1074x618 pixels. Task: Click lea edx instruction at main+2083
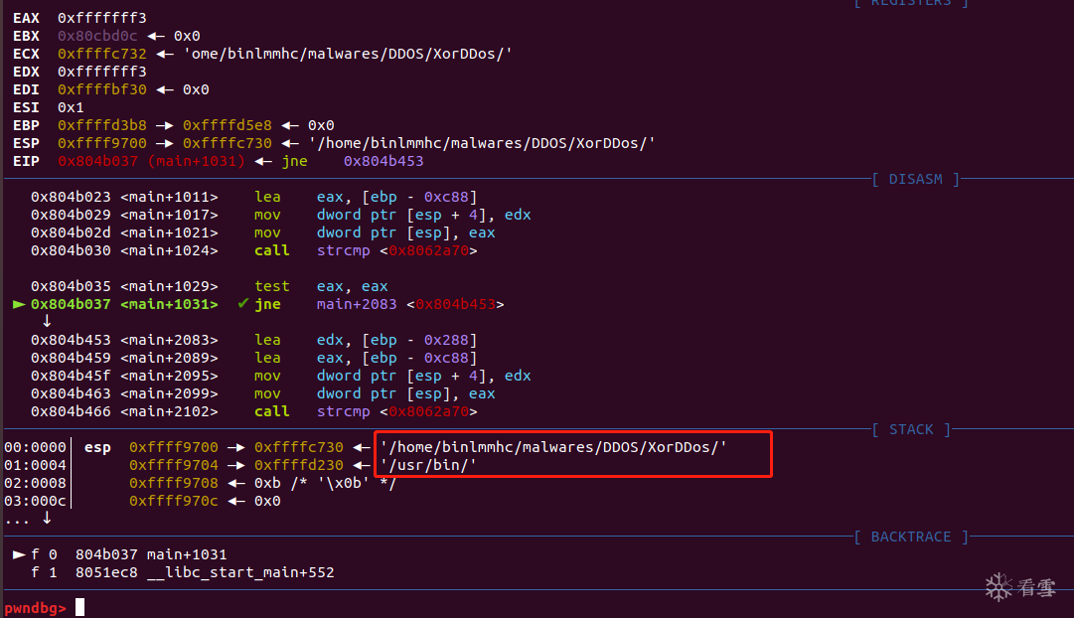click(x=366, y=340)
